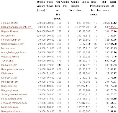Image resolution: width=118 pixels, height=113 pixels.
Task: Select the Google Reader Subscriber header
Action: click(75, 6)
